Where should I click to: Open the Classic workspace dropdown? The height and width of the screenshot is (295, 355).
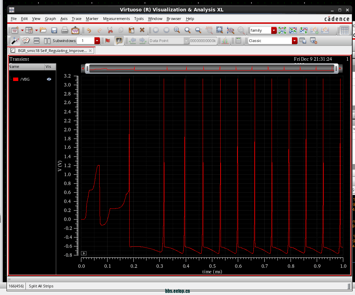tap(295, 41)
